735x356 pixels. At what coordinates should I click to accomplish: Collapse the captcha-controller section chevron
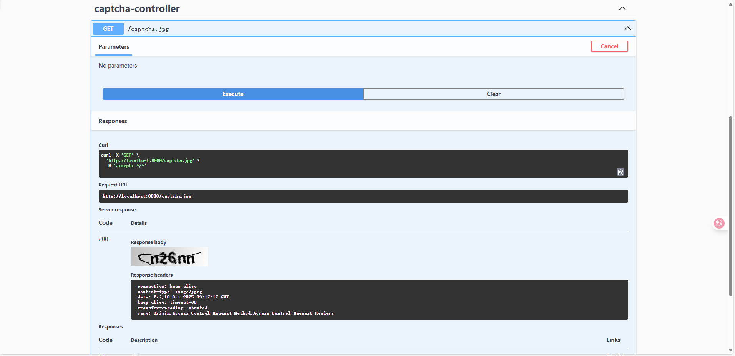click(622, 8)
